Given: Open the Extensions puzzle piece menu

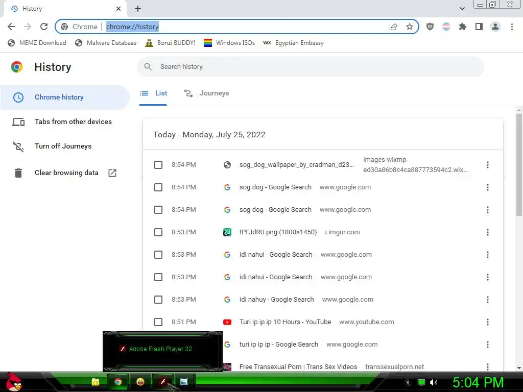Looking at the screenshot, I should (x=463, y=27).
